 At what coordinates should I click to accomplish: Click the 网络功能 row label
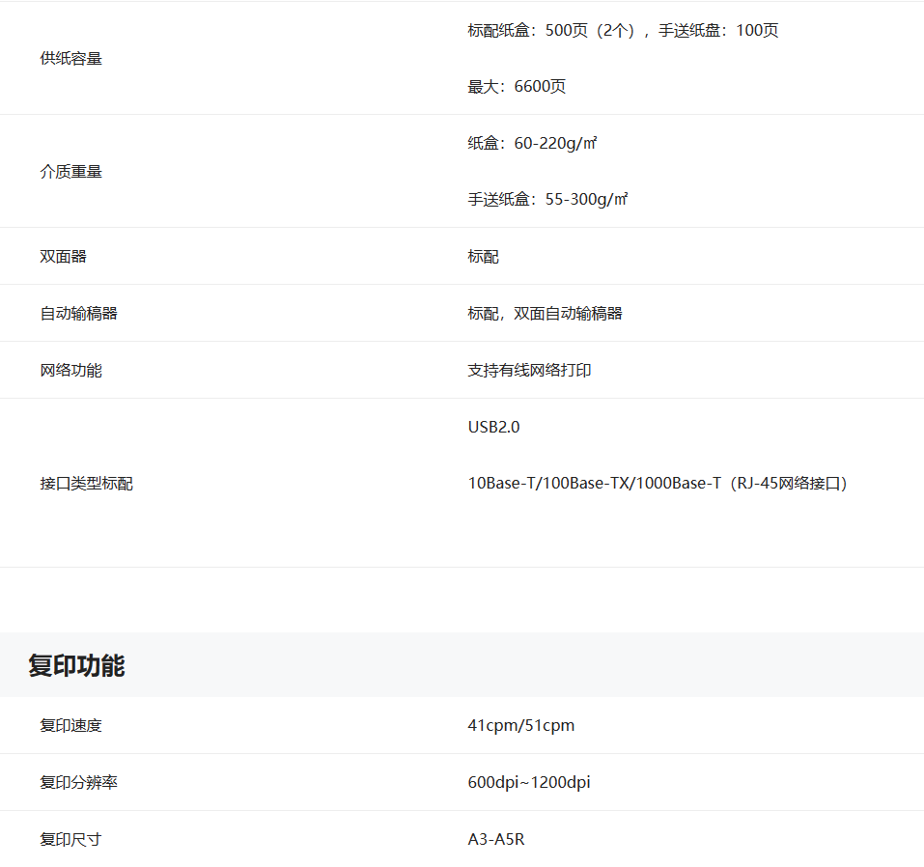(70, 371)
